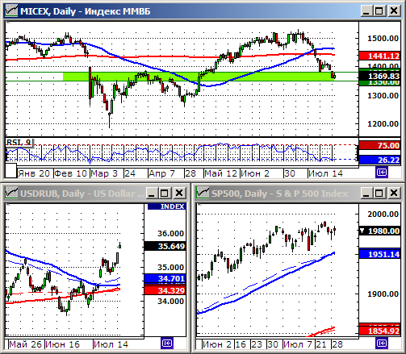Maximize the MICEX chart window
Image resolution: width=406 pixels, height=354 pixels.
379,11
